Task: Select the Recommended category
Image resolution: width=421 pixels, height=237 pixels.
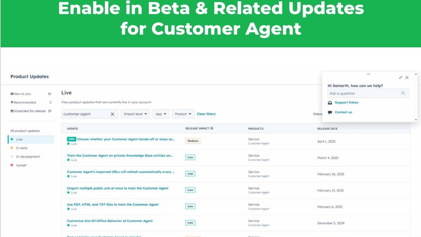Action: tap(31, 102)
